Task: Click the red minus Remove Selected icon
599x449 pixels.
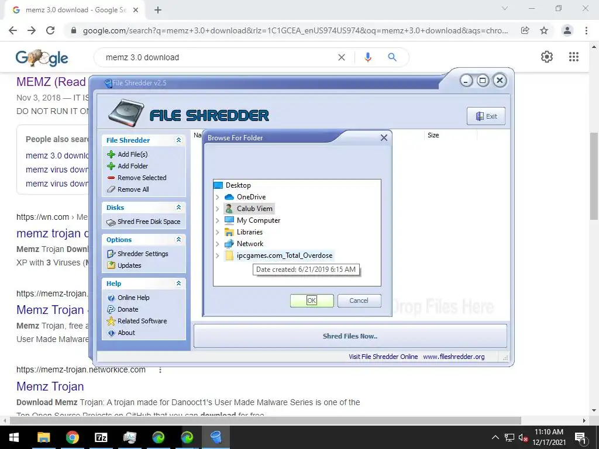Action: coord(111,178)
